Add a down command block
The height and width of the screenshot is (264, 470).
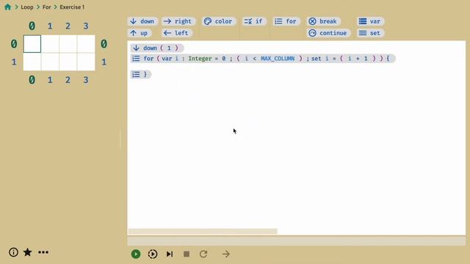[142, 21]
